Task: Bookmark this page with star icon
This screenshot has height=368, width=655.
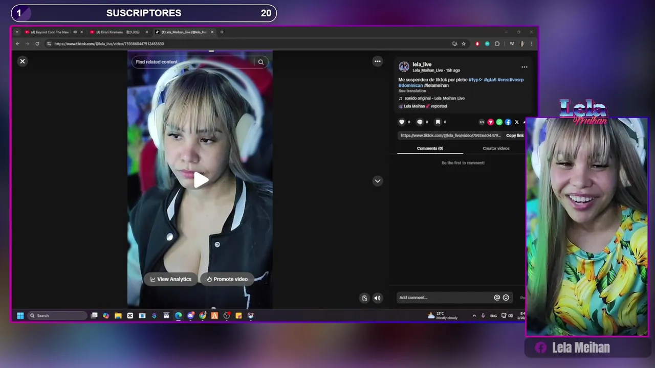Action: point(464,44)
